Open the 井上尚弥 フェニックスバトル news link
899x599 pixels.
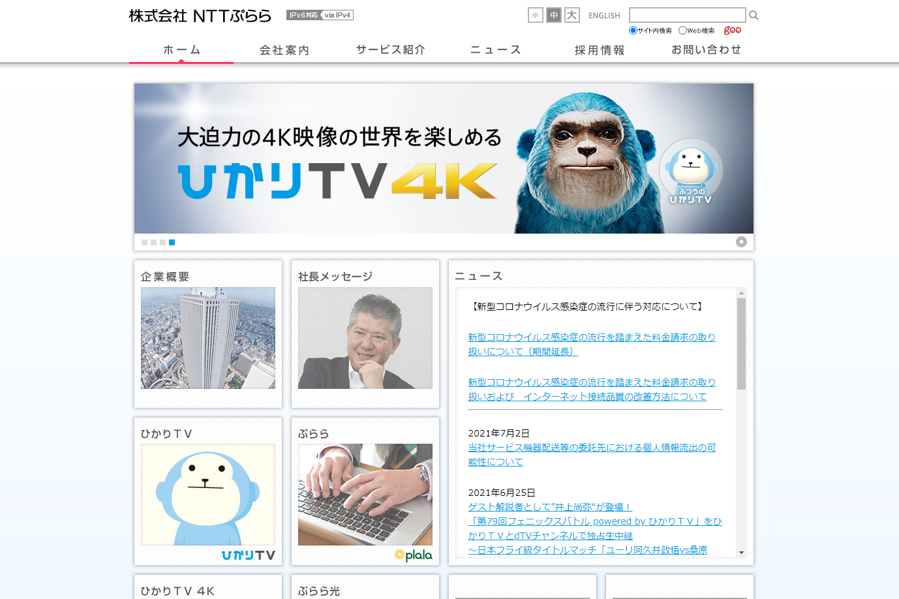tap(595, 529)
